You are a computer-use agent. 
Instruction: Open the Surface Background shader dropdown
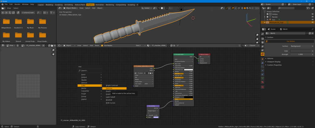301,46
